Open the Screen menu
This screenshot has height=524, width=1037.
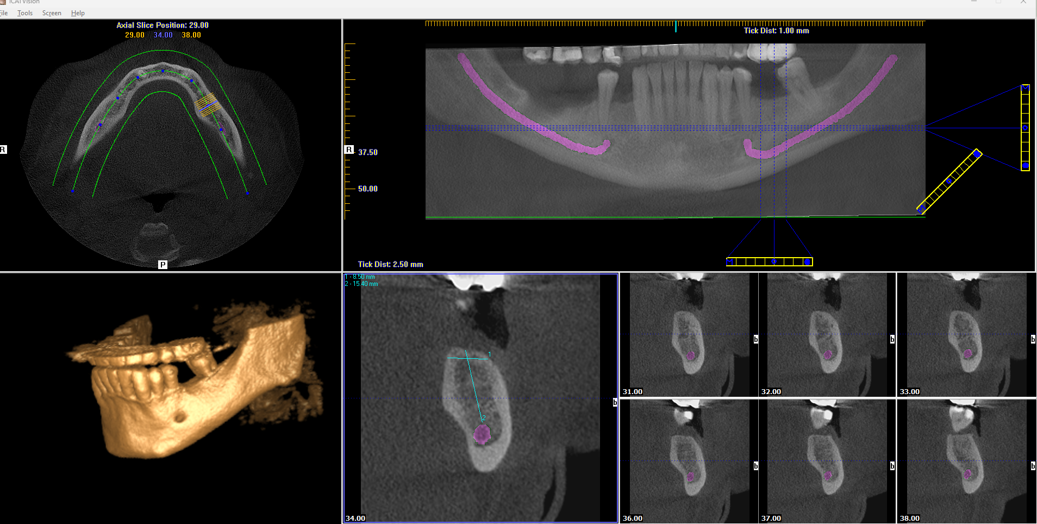(52, 13)
